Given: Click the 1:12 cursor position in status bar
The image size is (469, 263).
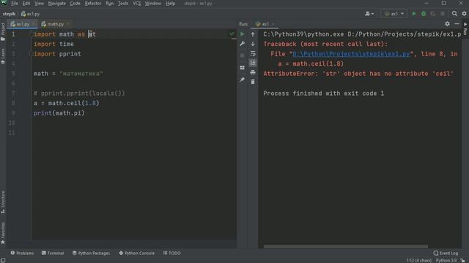Looking at the screenshot, I should click(418, 260).
